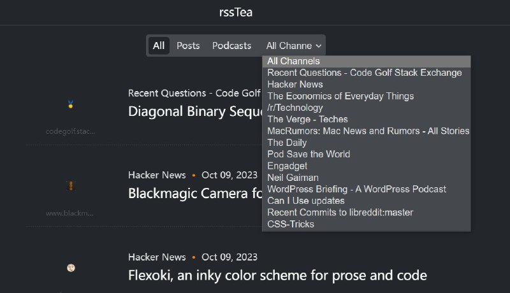The height and width of the screenshot is (293, 510).
Task: Switch to the Podcasts tab
Action: coord(231,46)
